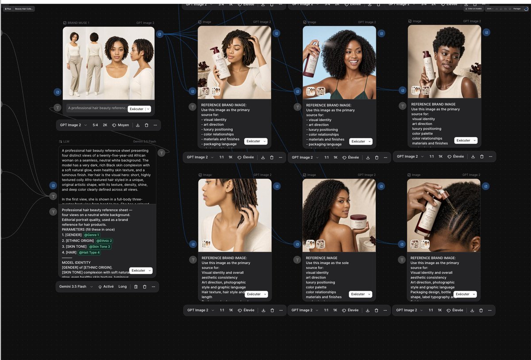
Task: Click the T output port right of the LLM node
Action: click(162, 153)
